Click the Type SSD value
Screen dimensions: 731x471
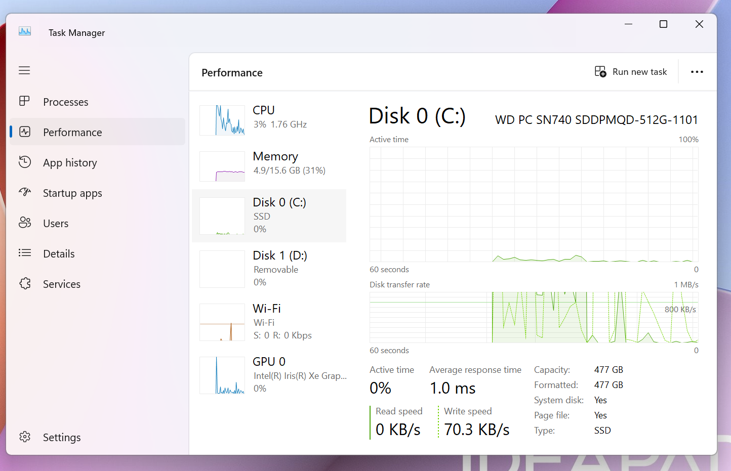pyautogui.click(x=602, y=431)
